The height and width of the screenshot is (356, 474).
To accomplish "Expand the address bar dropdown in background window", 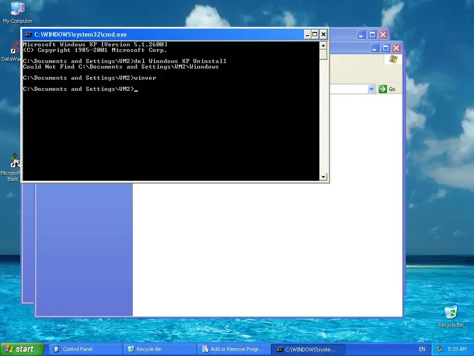I will (372, 89).
